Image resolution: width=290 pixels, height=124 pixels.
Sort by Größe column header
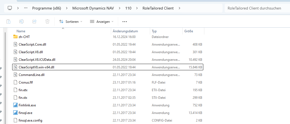[x=189, y=31]
